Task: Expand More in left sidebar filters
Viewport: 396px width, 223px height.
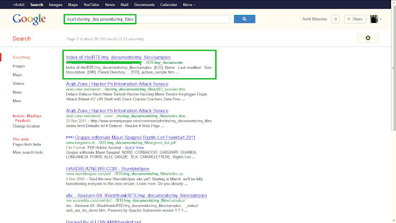Action: coord(17,101)
